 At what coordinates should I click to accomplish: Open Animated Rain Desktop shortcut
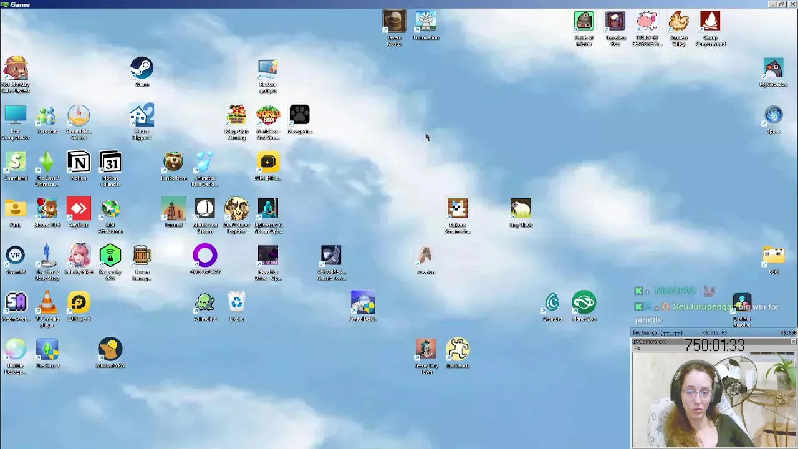(x=204, y=162)
